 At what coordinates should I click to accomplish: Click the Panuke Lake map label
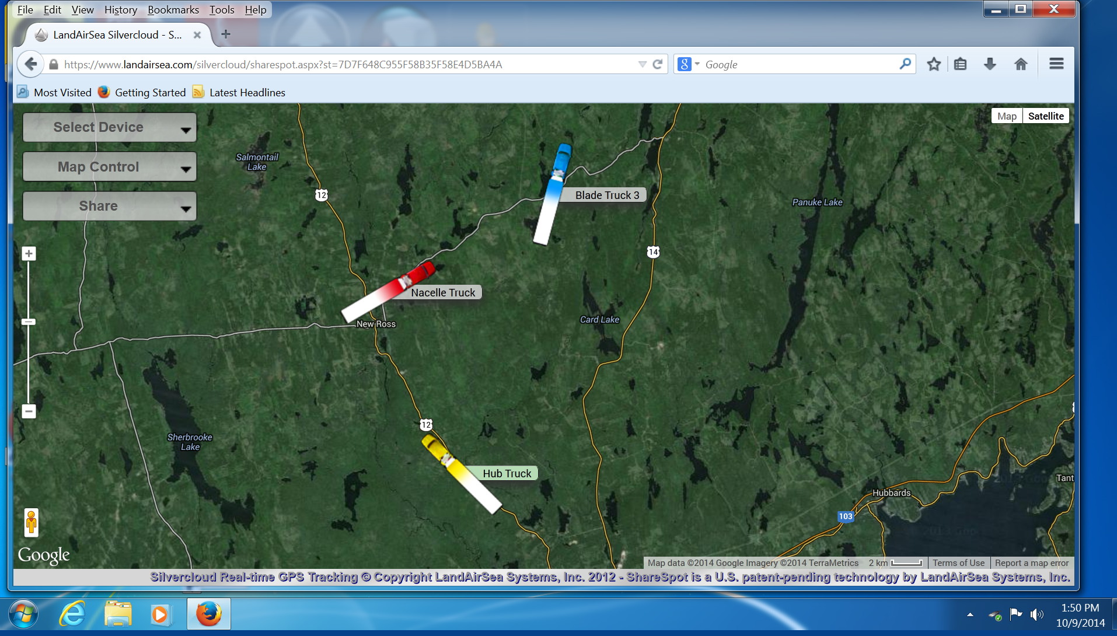pyautogui.click(x=817, y=202)
